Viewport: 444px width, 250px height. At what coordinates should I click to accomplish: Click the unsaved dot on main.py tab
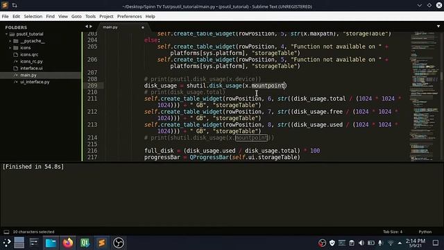pos(143,28)
